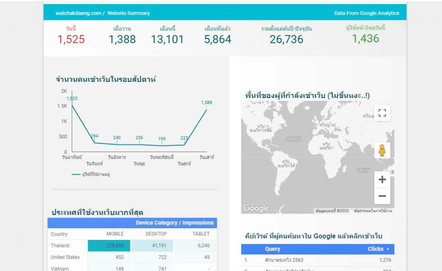
Task: Open the map terms of use link
Action: click(373, 211)
